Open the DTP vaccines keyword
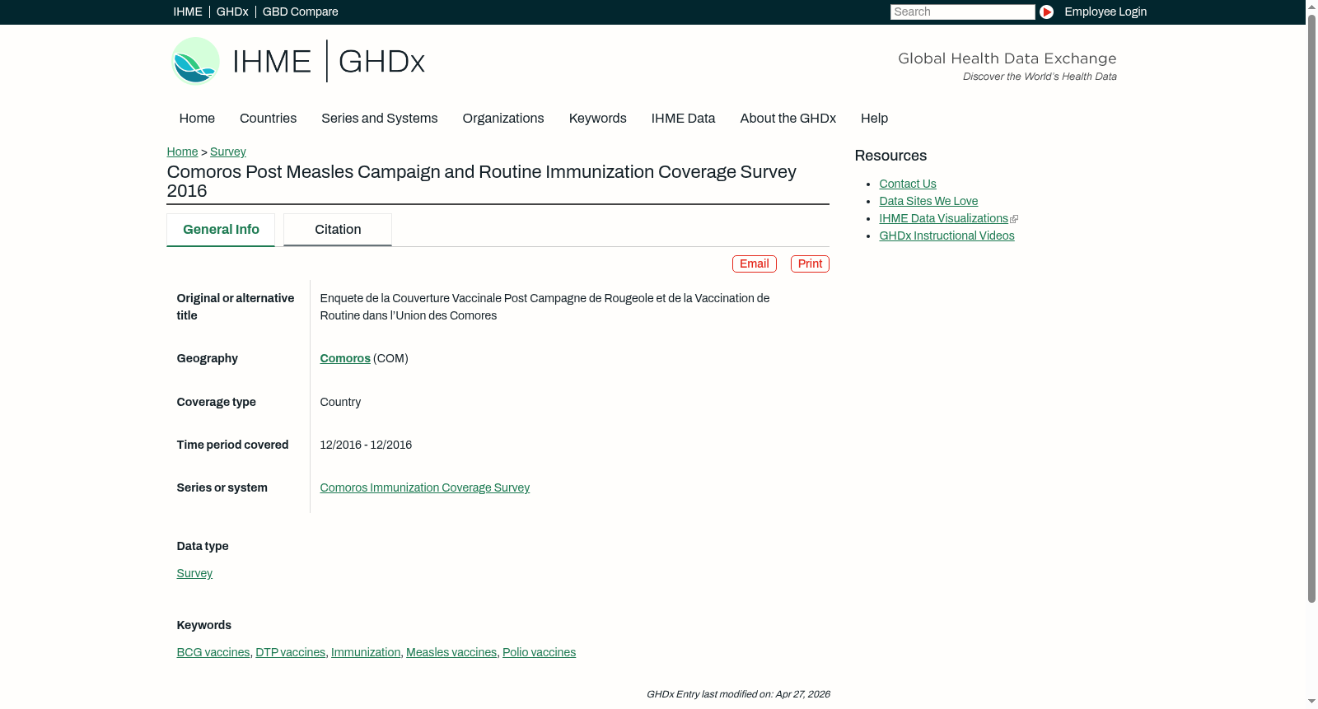This screenshot has width=1318, height=709. point(290,652)
